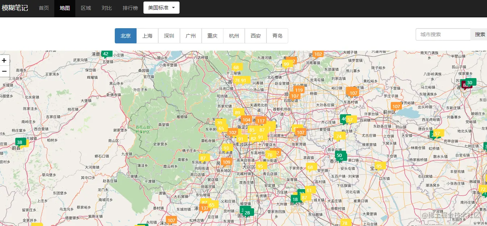This screenshot has height=226, width=487.
Task: Choose the 广州 city button
Action: point(191,36)
